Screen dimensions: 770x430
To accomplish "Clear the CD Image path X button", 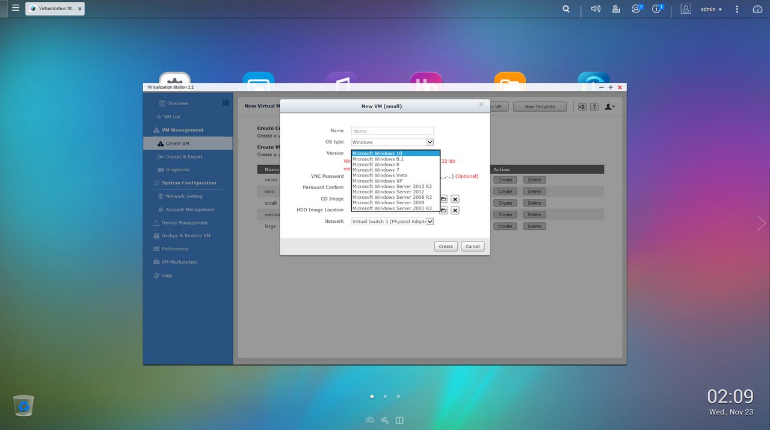I will [x=455, y=199].
